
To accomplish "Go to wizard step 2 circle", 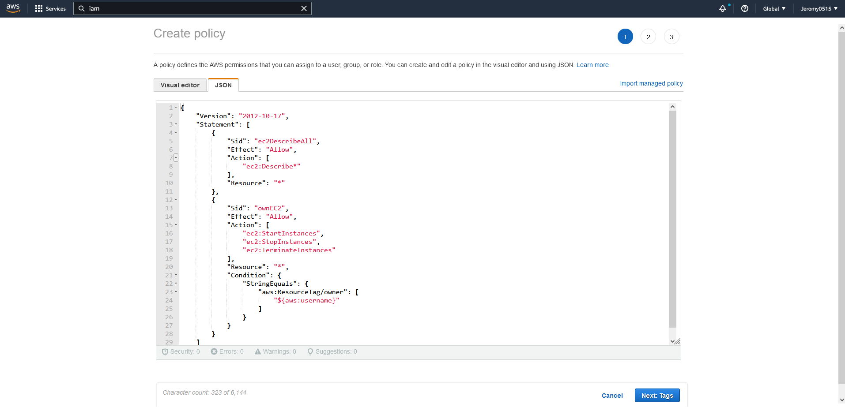I will tap(649, 37).
